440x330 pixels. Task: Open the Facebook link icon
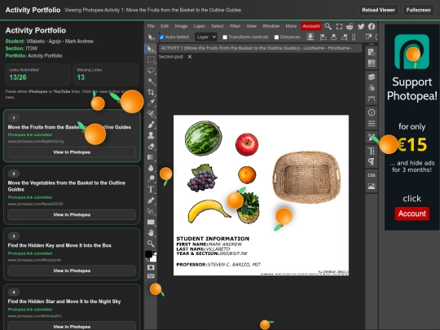[372, 26]
